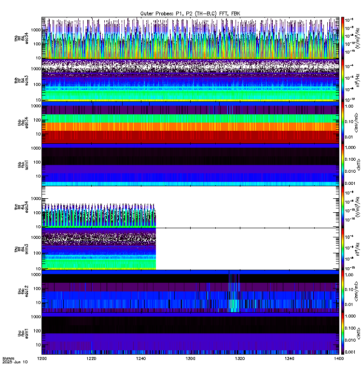Click the '10' frequency tick of thc fbk edc12
The image size is (362, 386).
pos(39,303)
